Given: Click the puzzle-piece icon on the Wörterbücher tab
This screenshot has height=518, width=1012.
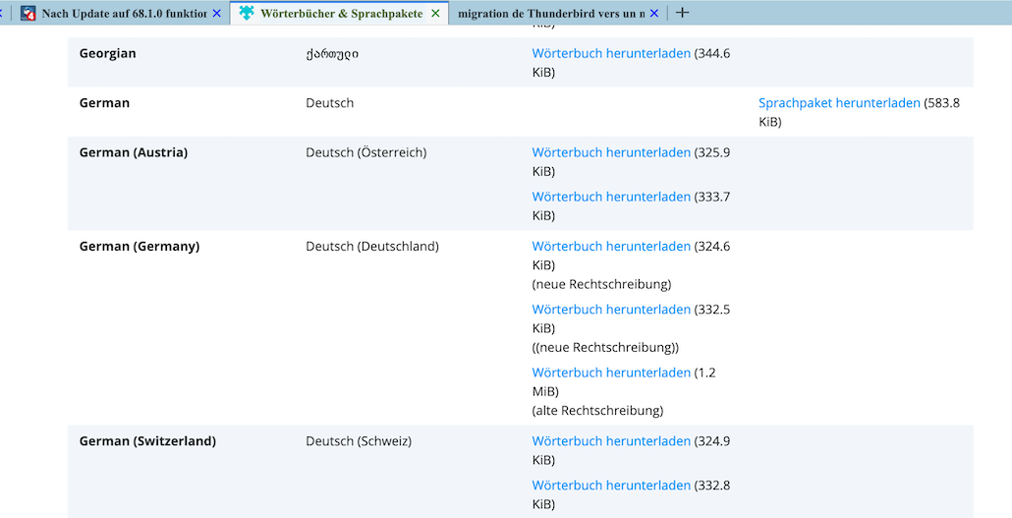Looking at the screenshot, I should [x=247, y=14].
